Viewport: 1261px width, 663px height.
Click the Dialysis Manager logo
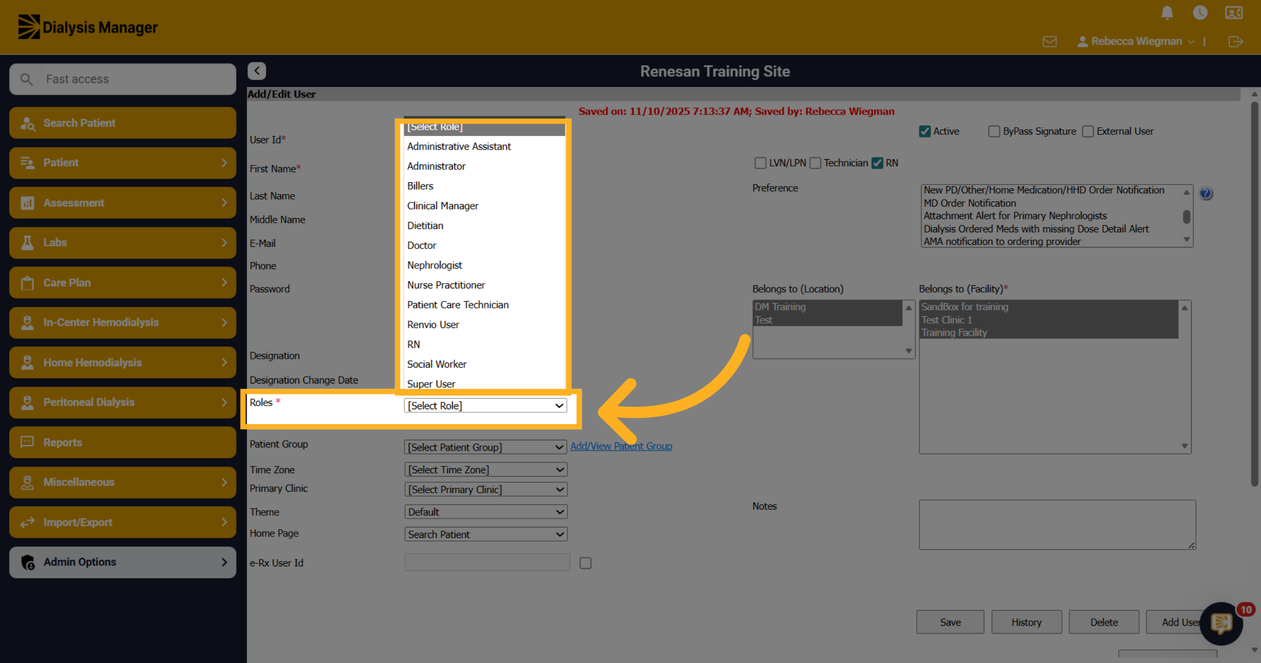coord(88,27)
